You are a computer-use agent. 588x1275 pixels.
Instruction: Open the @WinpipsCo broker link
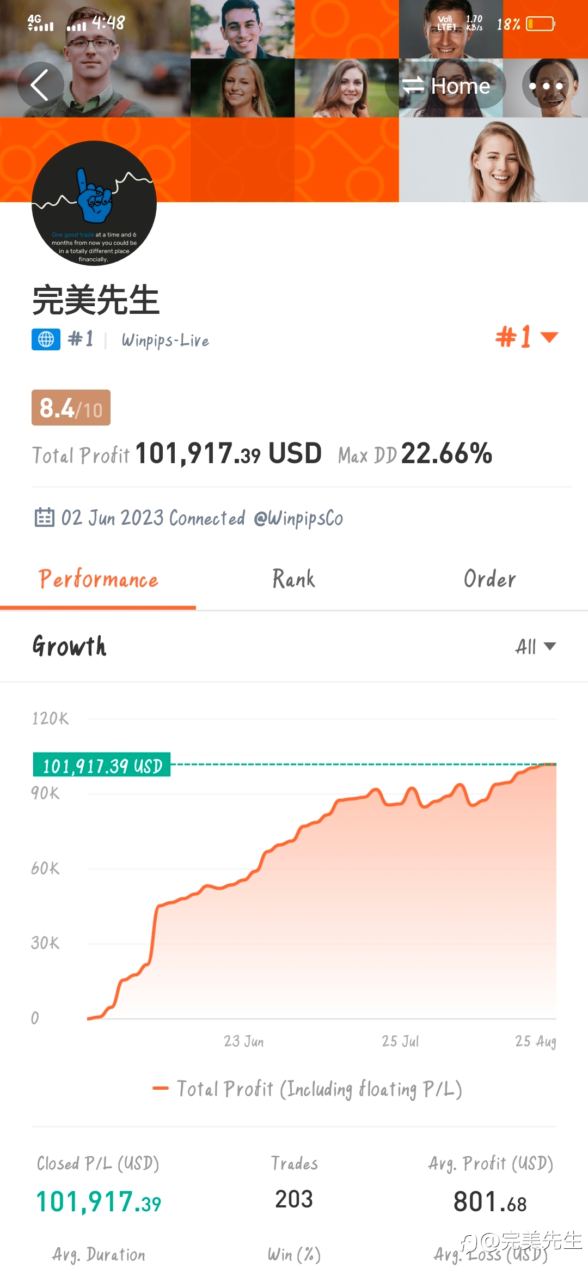click(298, 518)
